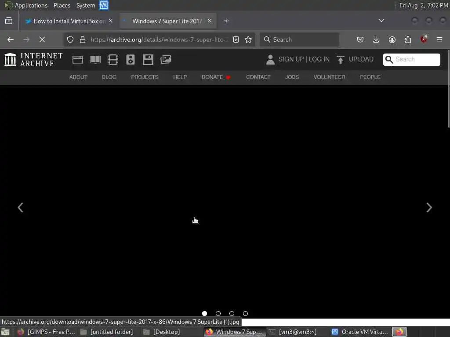
Task: Open the BLOG link
Action: point(109,77)
